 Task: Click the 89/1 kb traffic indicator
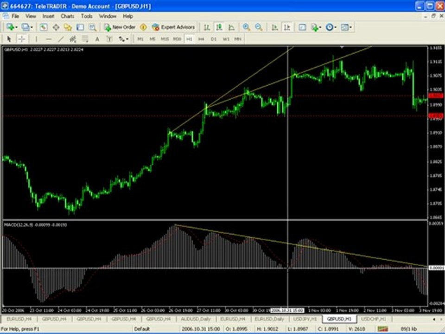409,329
